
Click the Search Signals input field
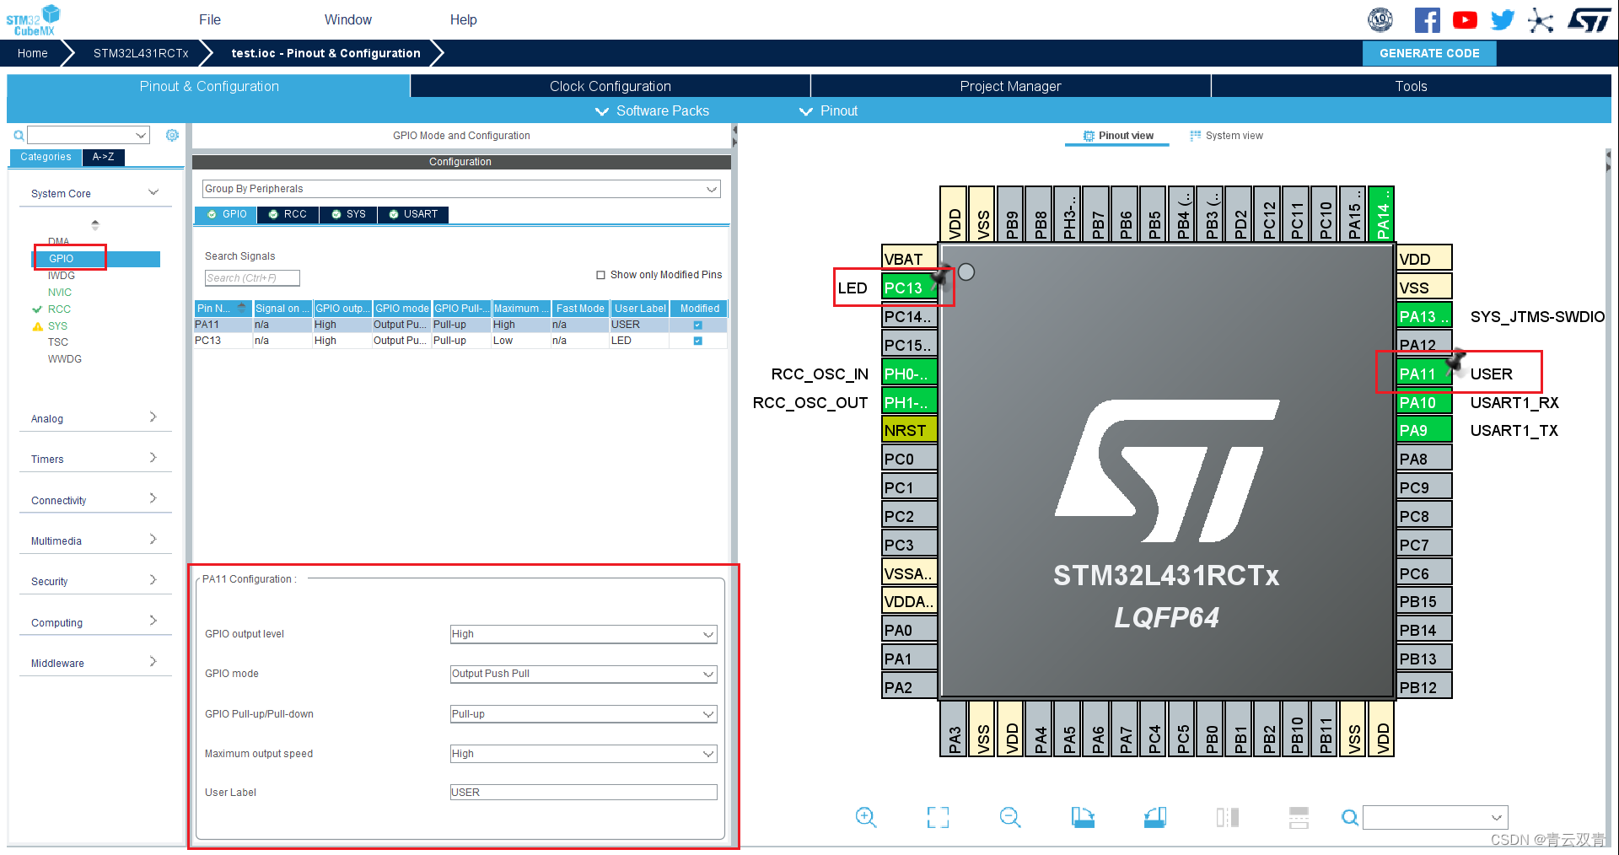click(252, 278)
